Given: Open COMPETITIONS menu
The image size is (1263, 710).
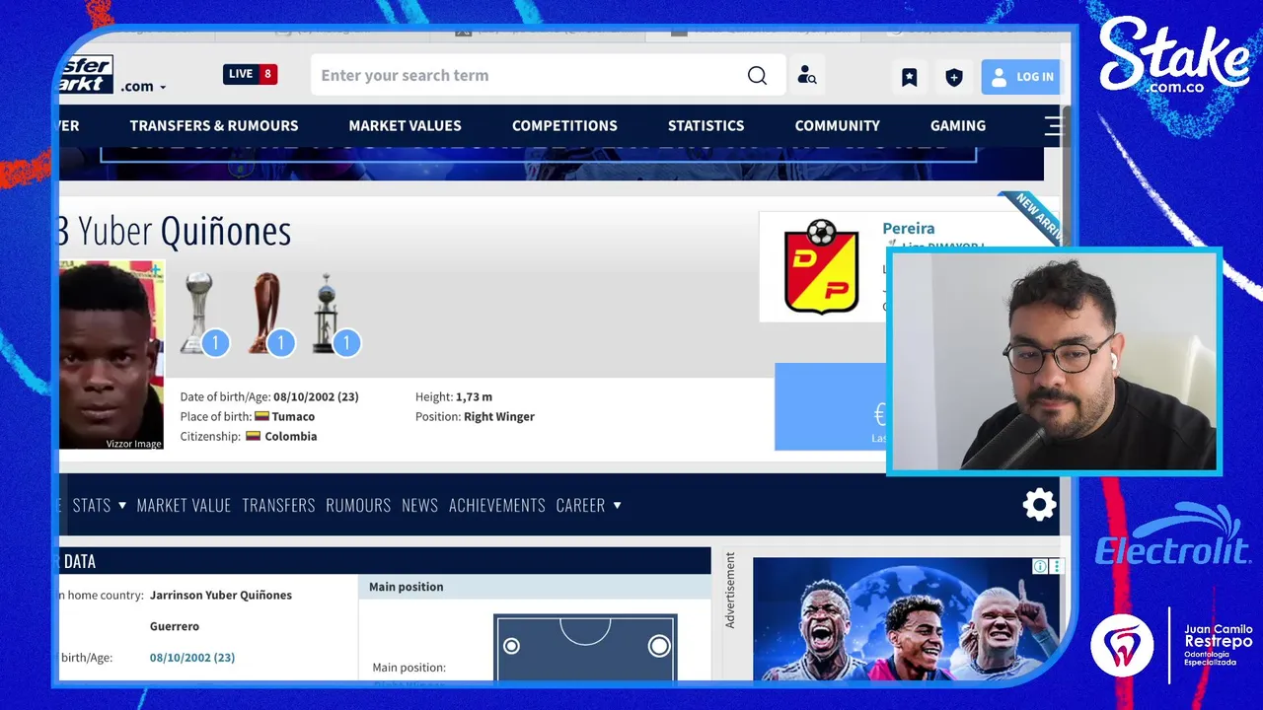Looking at the screenshot, I should coord(564,125).
